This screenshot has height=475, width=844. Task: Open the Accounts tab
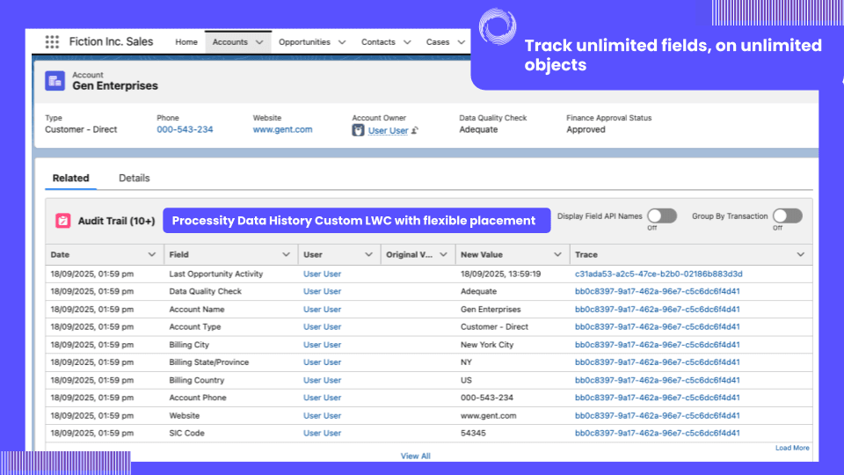tap(229, 42)
